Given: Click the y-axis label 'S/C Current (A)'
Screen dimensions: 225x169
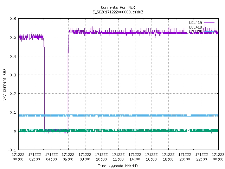Looking at the screenshot, I should pyautogui.click(x=5, y=85).
